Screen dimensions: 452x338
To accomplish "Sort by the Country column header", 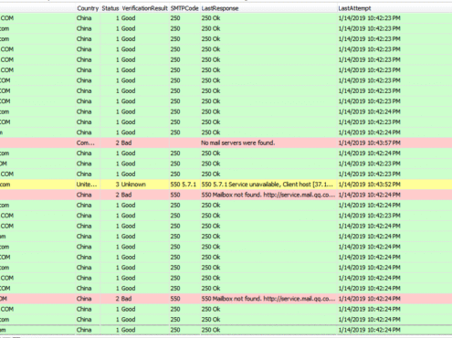I will pos(88,8).
